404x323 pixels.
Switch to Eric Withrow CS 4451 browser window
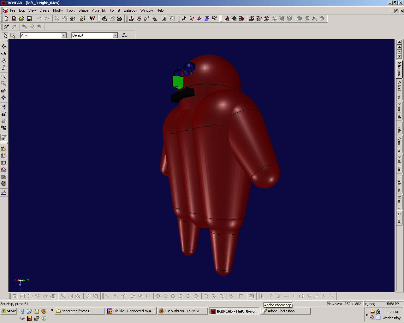pyautogui.click(x=183, y=311)
